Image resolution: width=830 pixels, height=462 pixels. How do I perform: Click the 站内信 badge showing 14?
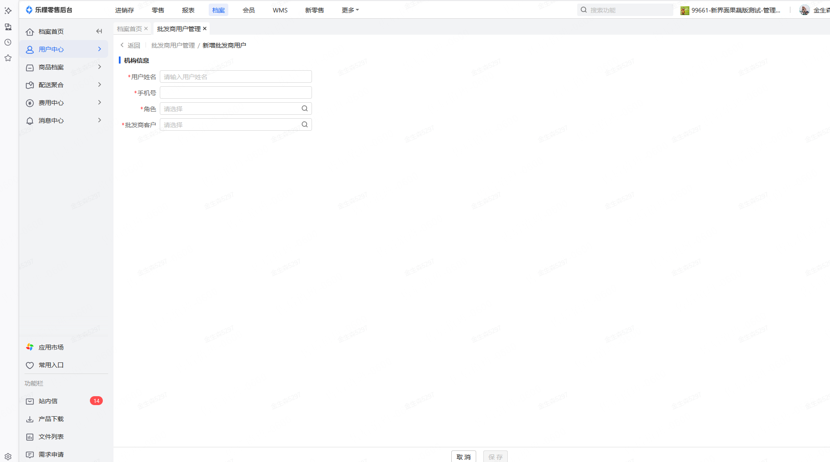coord(96,401)
